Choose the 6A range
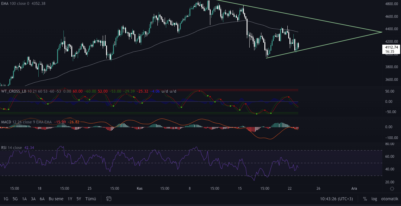Viewport: 401px width, 206px height. 42,199
